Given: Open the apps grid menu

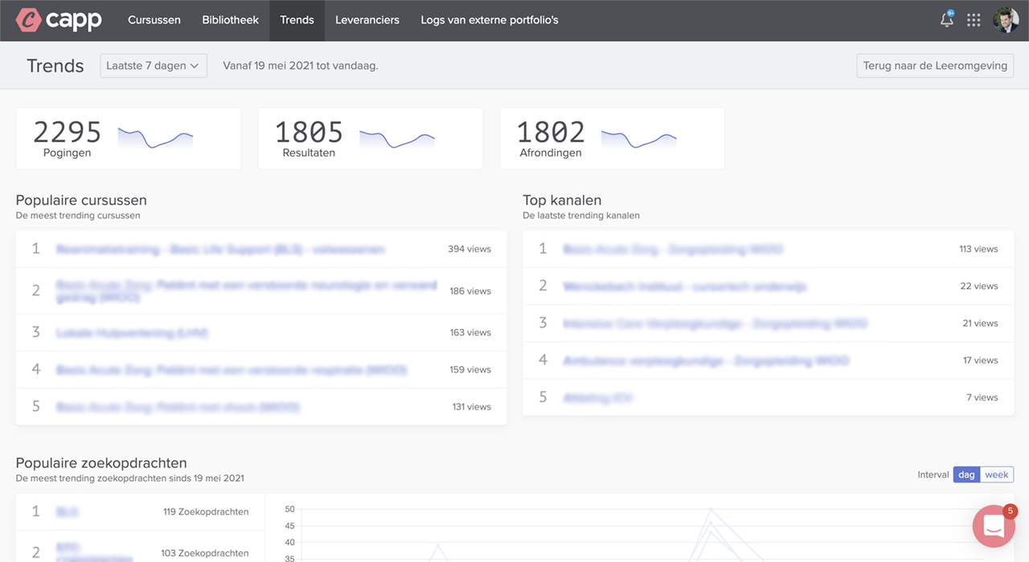Looking at the screenshot, I should [974, 20].
